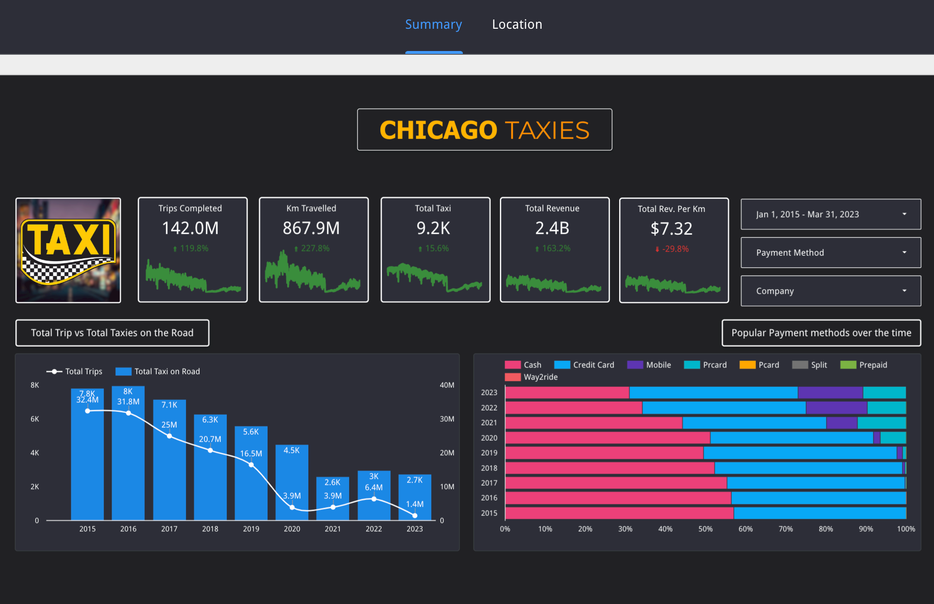Click the Total Trip vs Total Taxies heading
934x604 pixels.
pyautogui.click(x=112, y=333)
